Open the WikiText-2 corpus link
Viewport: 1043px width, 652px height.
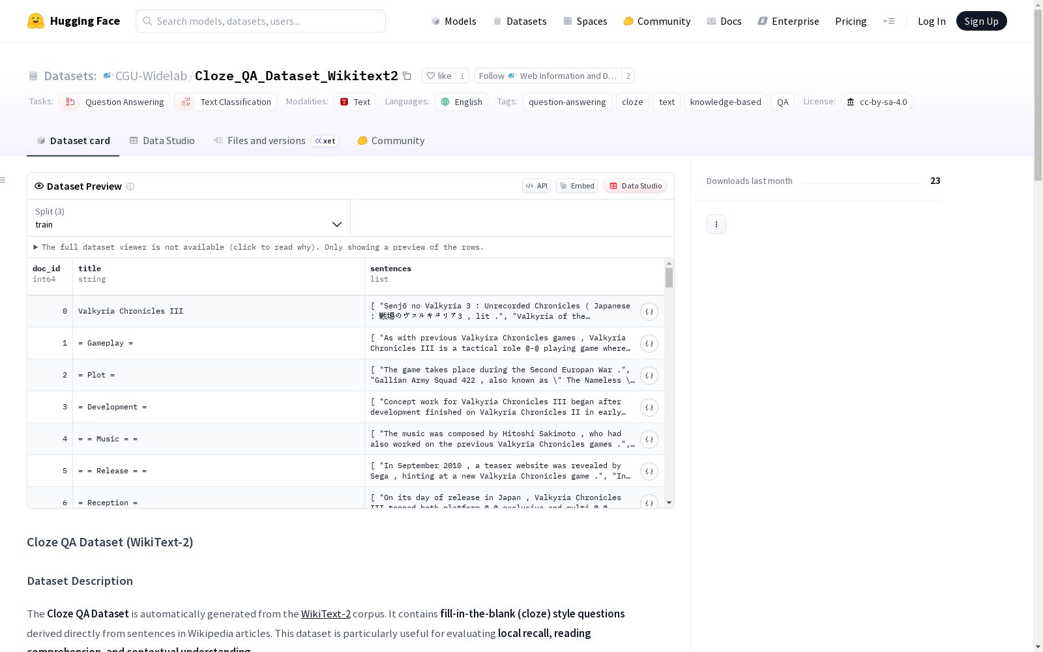coord(326,614)
